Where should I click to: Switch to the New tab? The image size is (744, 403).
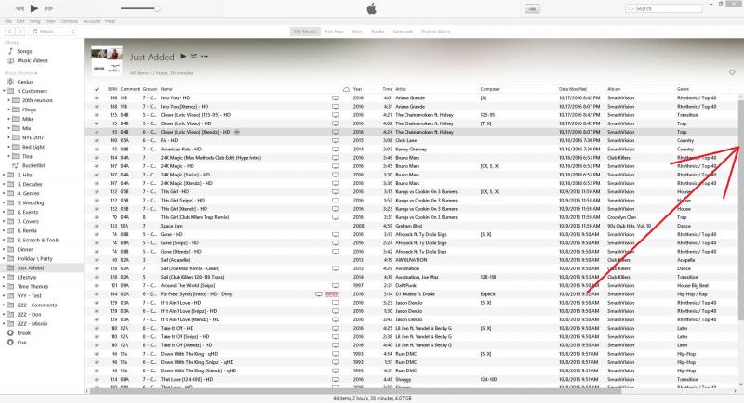click(357, 32)
